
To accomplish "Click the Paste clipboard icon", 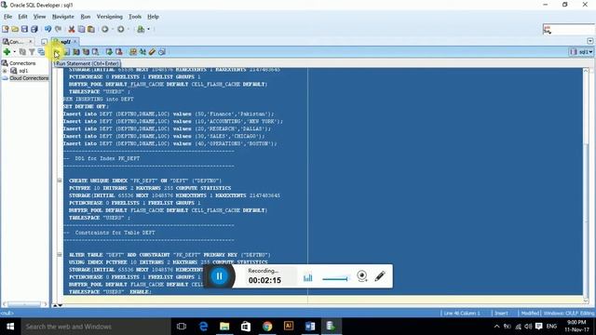I will pyautogui.click(x=91, y=29).
